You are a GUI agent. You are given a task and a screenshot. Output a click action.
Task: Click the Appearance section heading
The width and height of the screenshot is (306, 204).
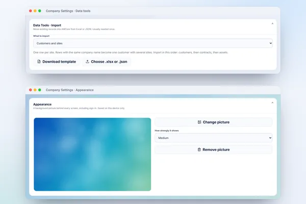pyautogui.click(x=42, y=104)
